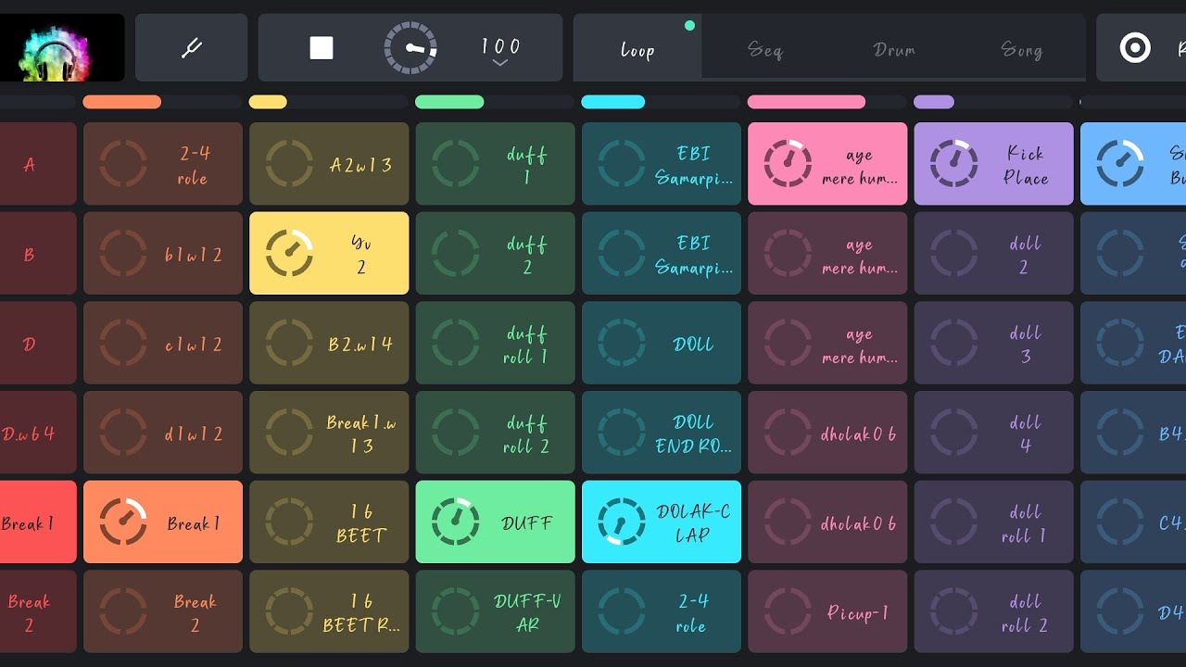Play the Break1.w 13 pad
This screenshot has height=667, width=1186.
coord(329,433)
